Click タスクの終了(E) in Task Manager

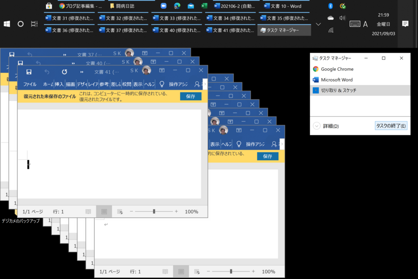pos(391,126)
